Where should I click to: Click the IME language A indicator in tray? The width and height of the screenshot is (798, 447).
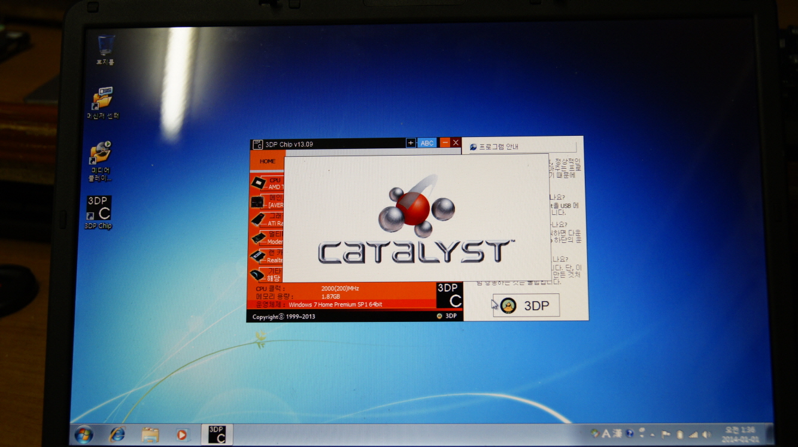[x=605, y=434]
